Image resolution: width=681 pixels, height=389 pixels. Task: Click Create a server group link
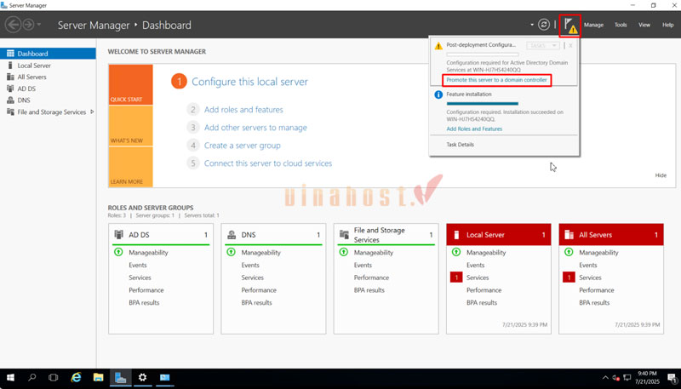pyautogui.click(x=243, y=146)
